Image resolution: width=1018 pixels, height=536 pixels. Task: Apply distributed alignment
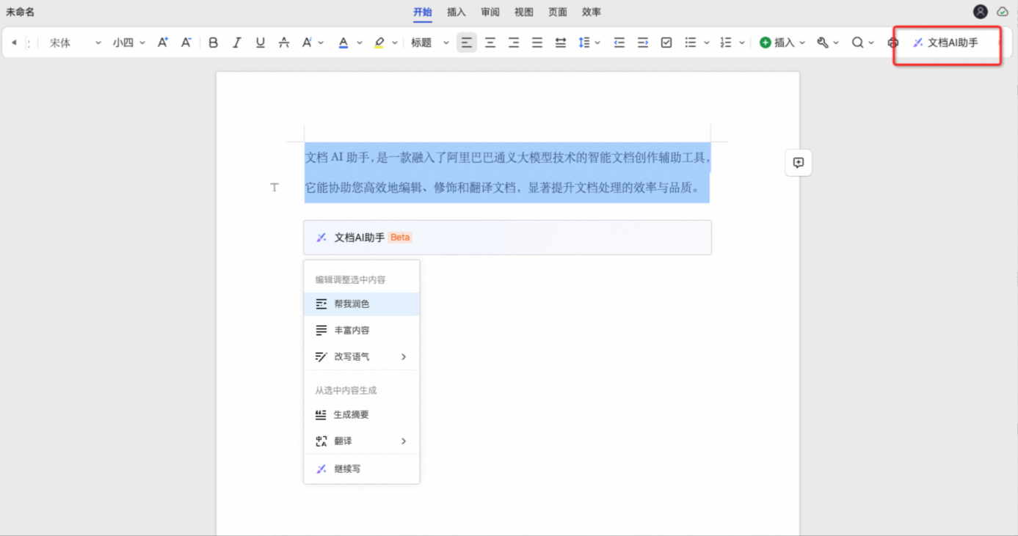click(x=561, y=43)
